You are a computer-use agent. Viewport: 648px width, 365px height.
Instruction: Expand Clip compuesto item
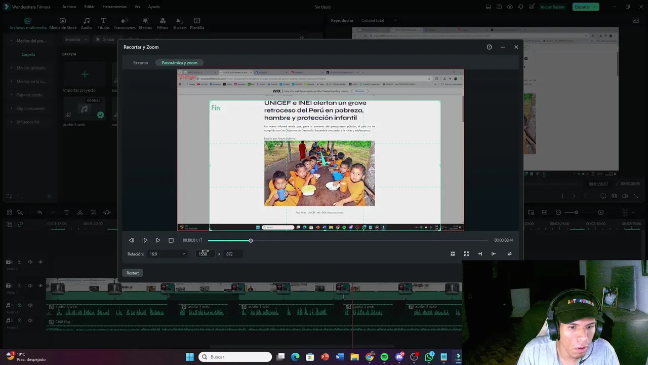coord(12,108)
